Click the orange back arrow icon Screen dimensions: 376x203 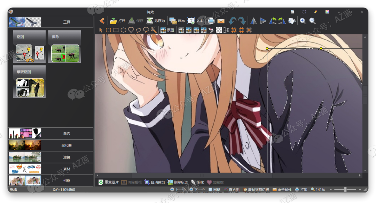tap(102, 21)
